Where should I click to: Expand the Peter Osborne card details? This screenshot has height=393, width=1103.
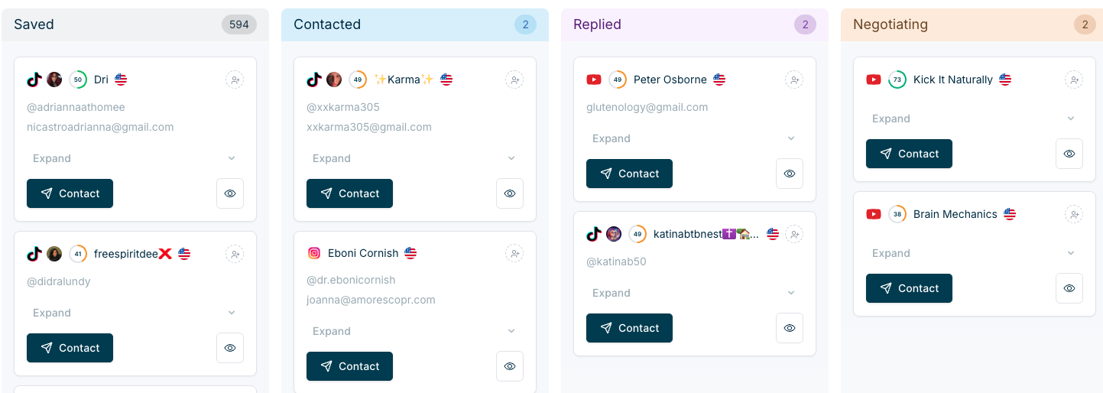click(x=694, y=138)
